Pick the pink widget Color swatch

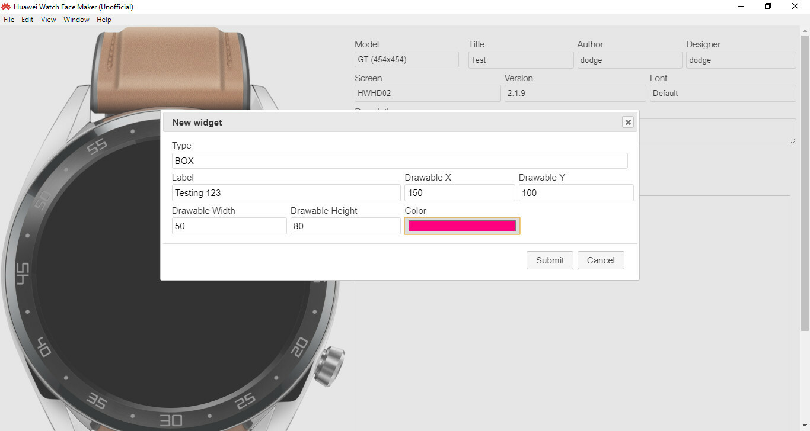point(462,226)
